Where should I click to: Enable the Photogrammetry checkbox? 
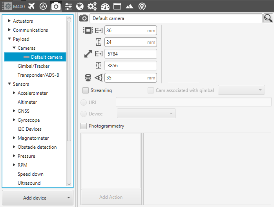pyautogui.click(x=84, y=126)
